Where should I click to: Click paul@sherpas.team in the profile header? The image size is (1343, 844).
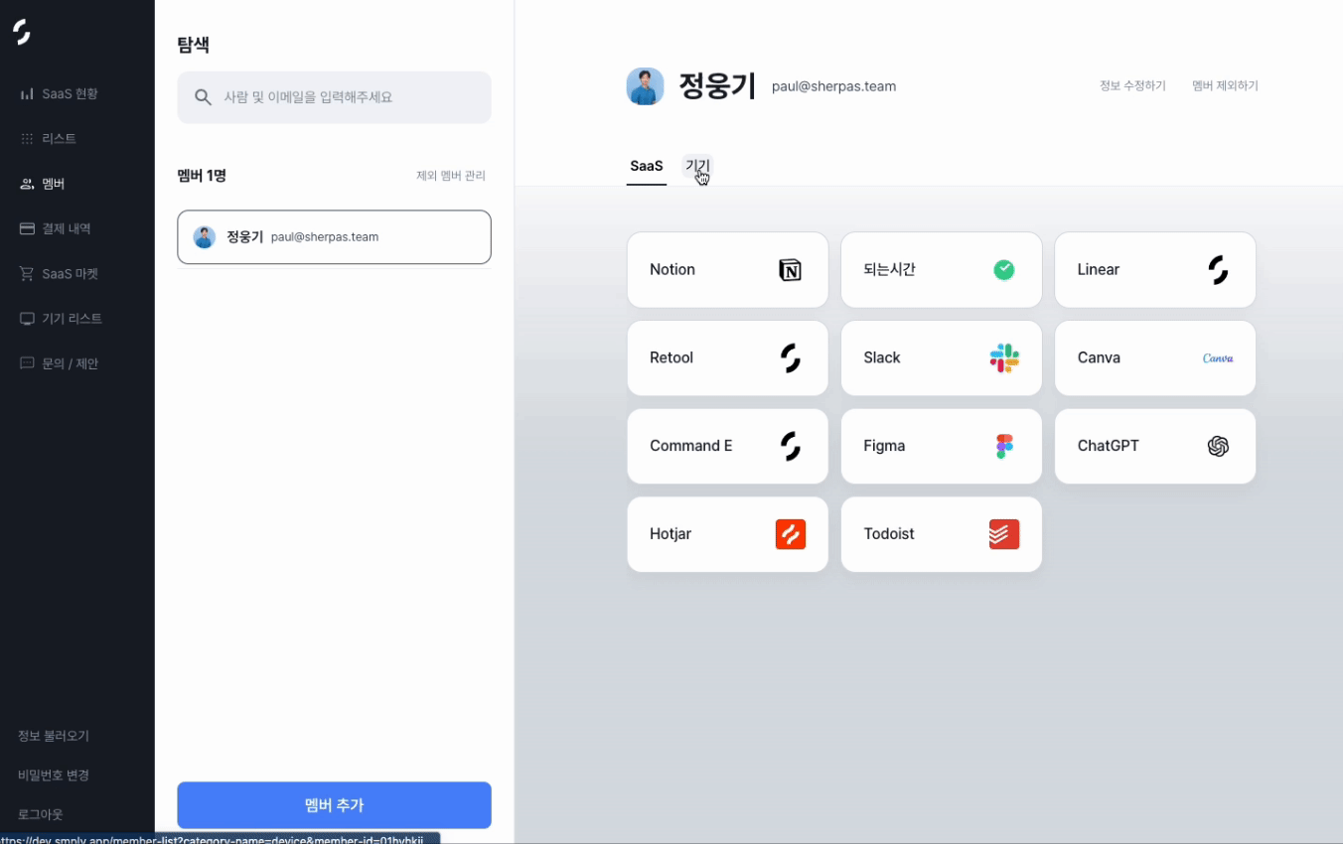(833, 87)
